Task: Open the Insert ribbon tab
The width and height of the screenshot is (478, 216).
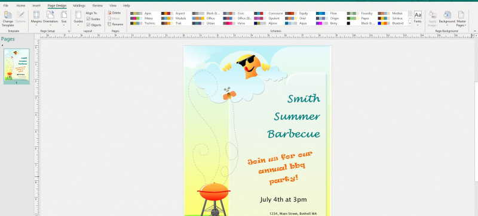Action: coord(36,5)
